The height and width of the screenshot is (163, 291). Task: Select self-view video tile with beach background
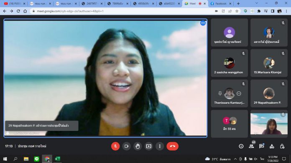pyautogui.click(x=269, y=124)
